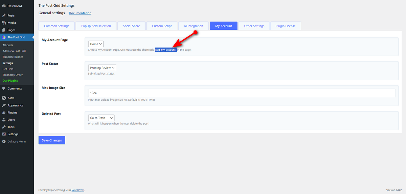Viewport: 406px width, 194px height.
Task: Click the Collapse Menu arrow icon
Action: pos(4,142)
